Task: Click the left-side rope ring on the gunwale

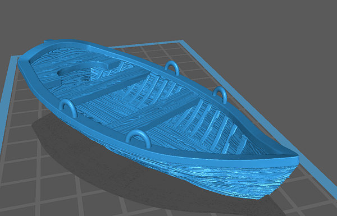Action: pyautogui.click(x=68, y=107)
